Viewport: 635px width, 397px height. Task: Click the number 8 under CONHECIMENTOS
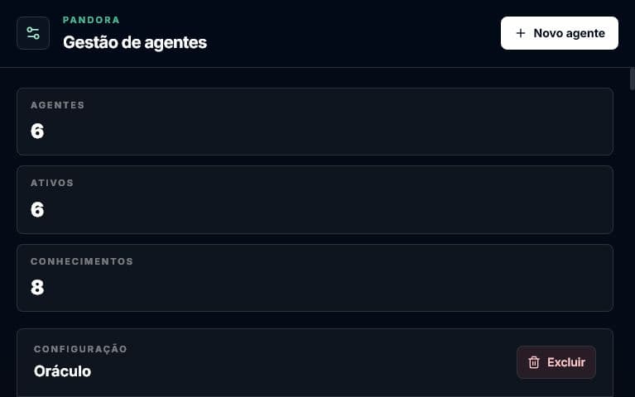coord(37,288)
